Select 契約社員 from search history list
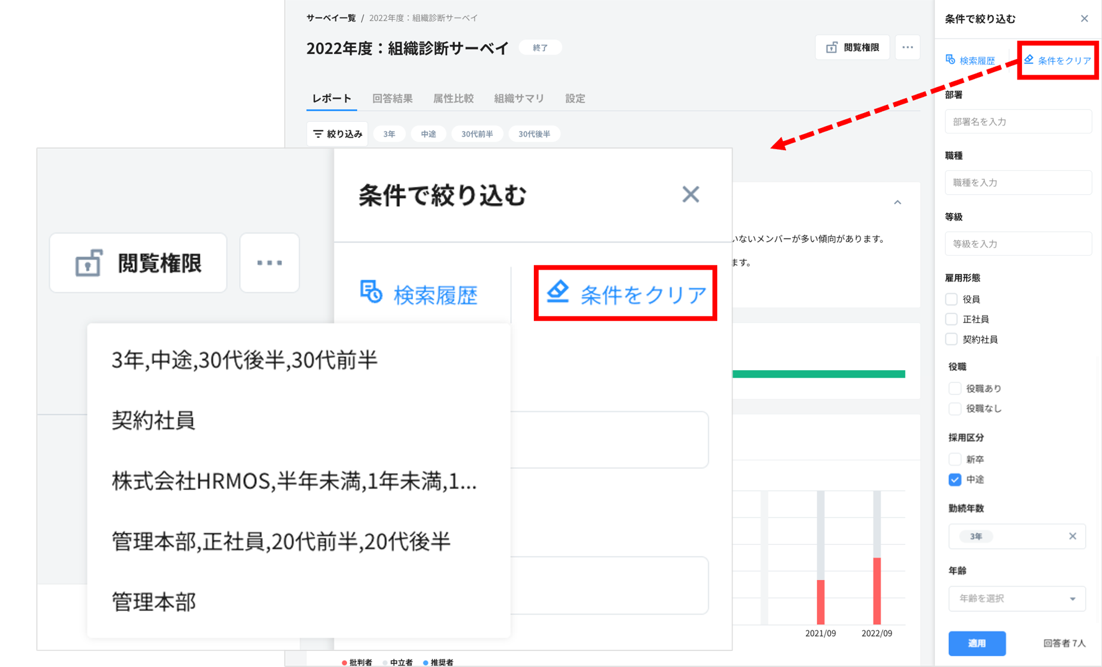This screenshot has width=1102, height=667. coord(153,420)
